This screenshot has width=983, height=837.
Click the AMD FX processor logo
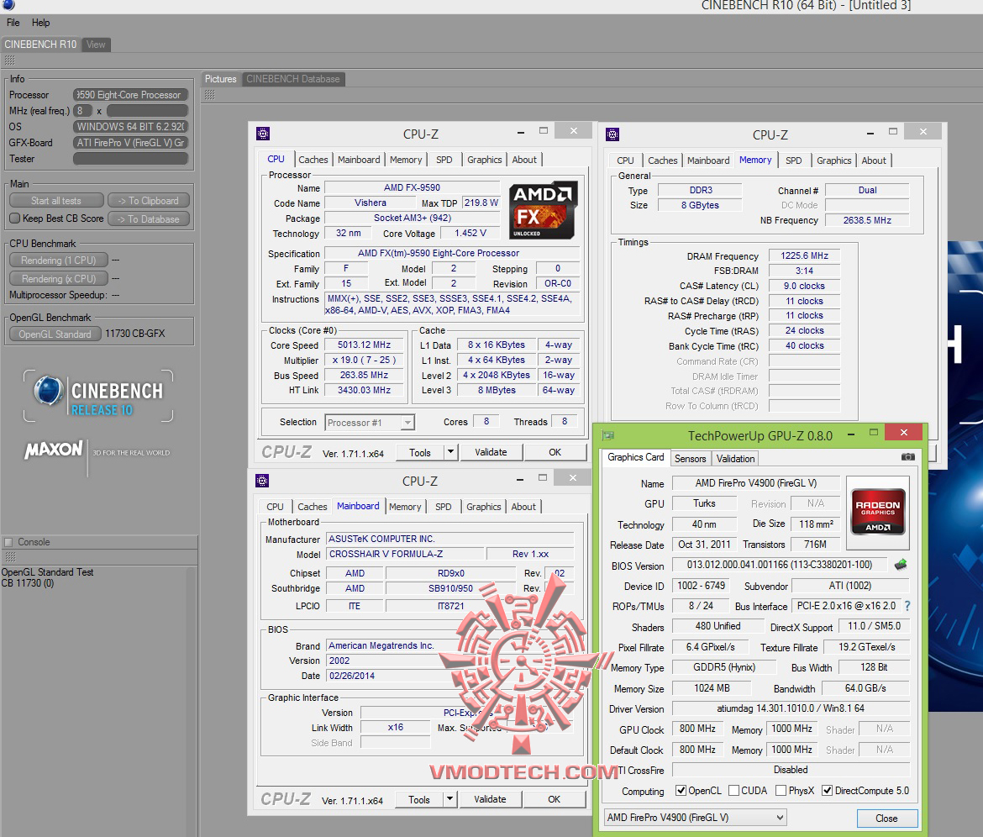click(x=543, y=211)
